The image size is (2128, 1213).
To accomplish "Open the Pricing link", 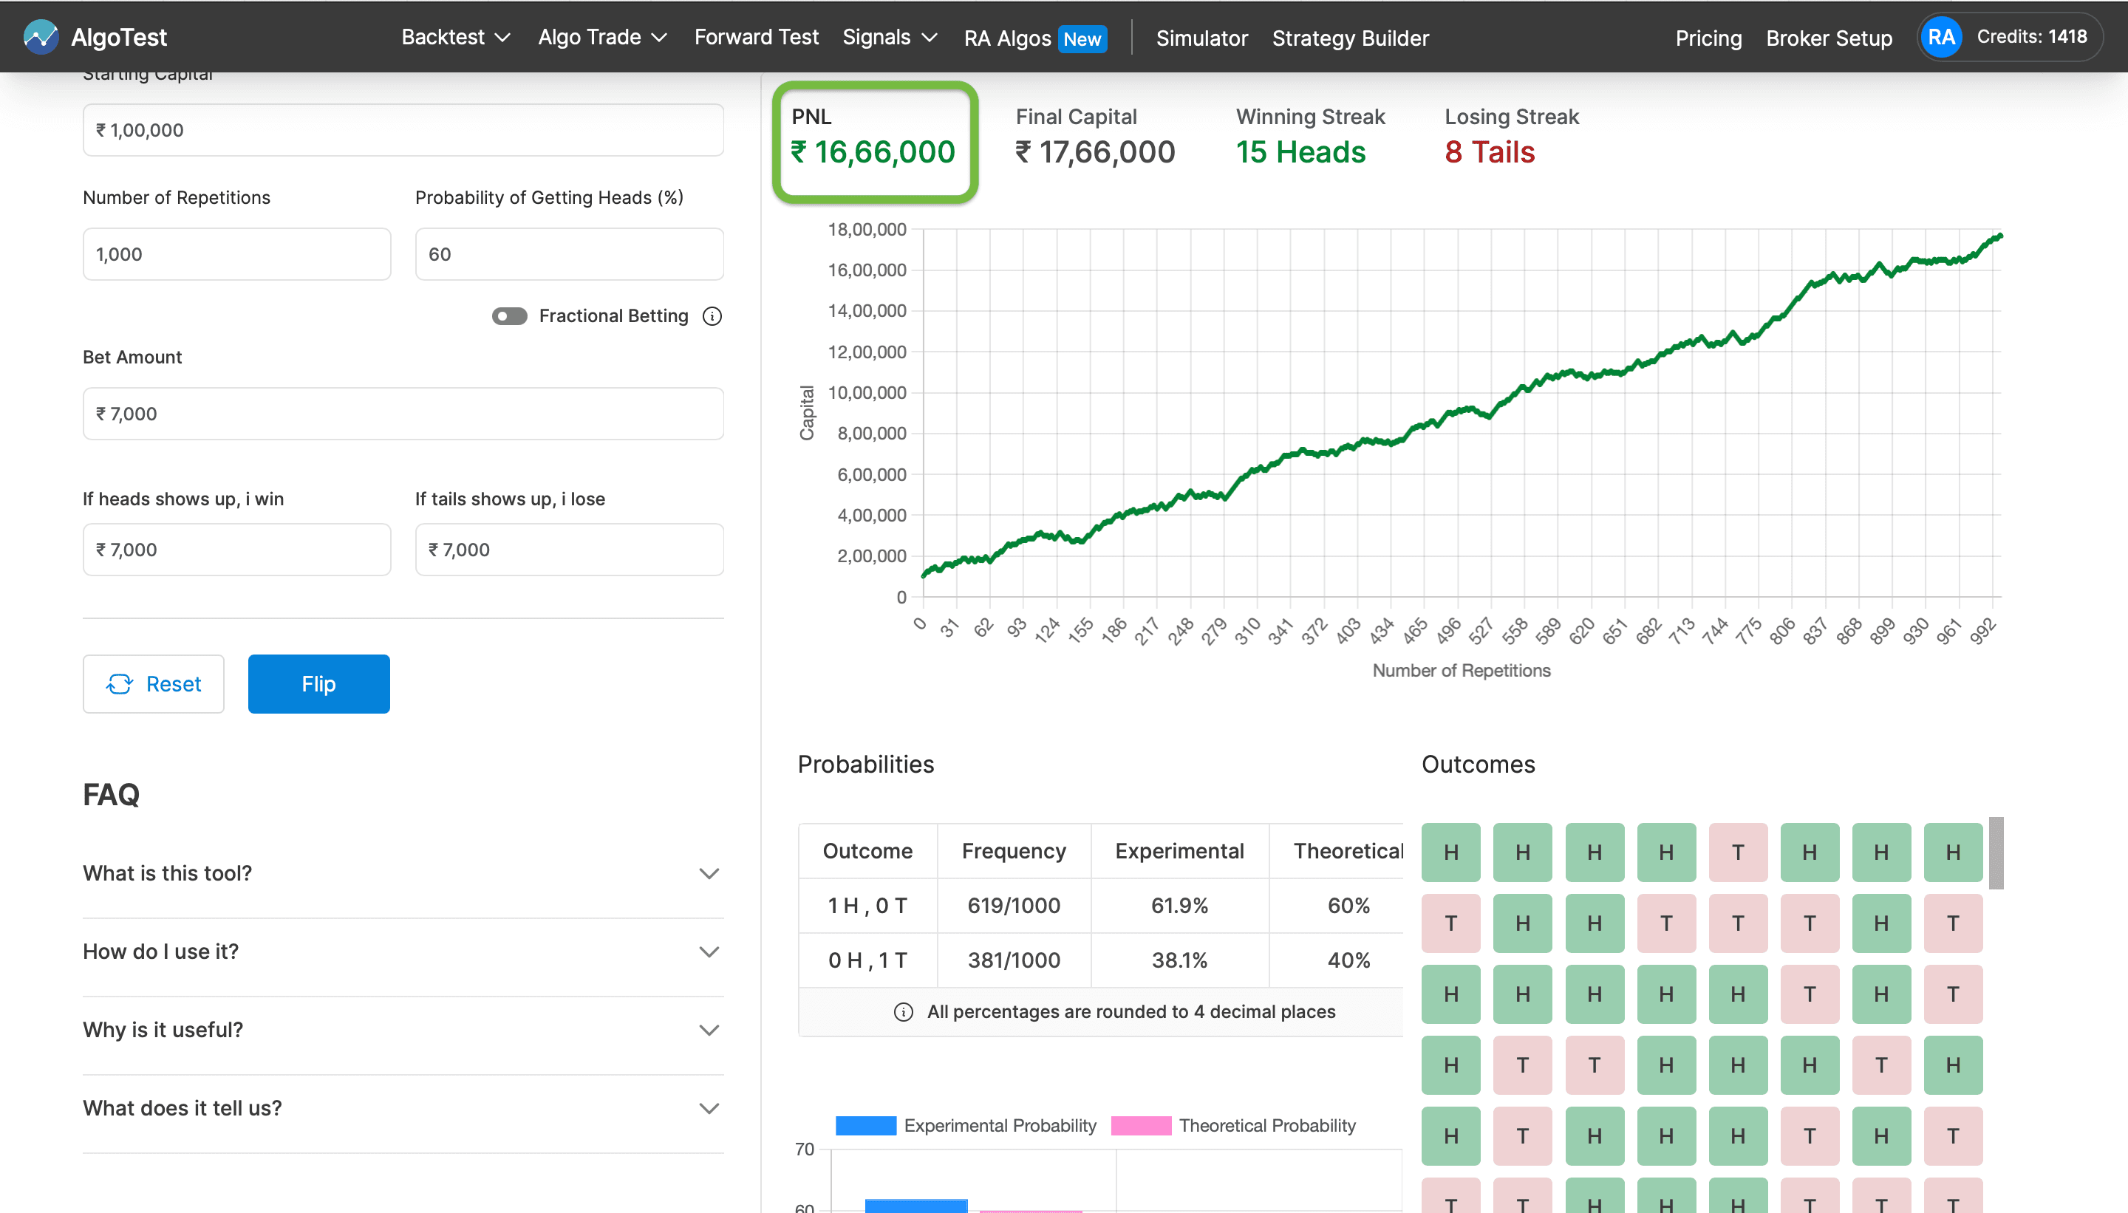I will pos(1708,38).
